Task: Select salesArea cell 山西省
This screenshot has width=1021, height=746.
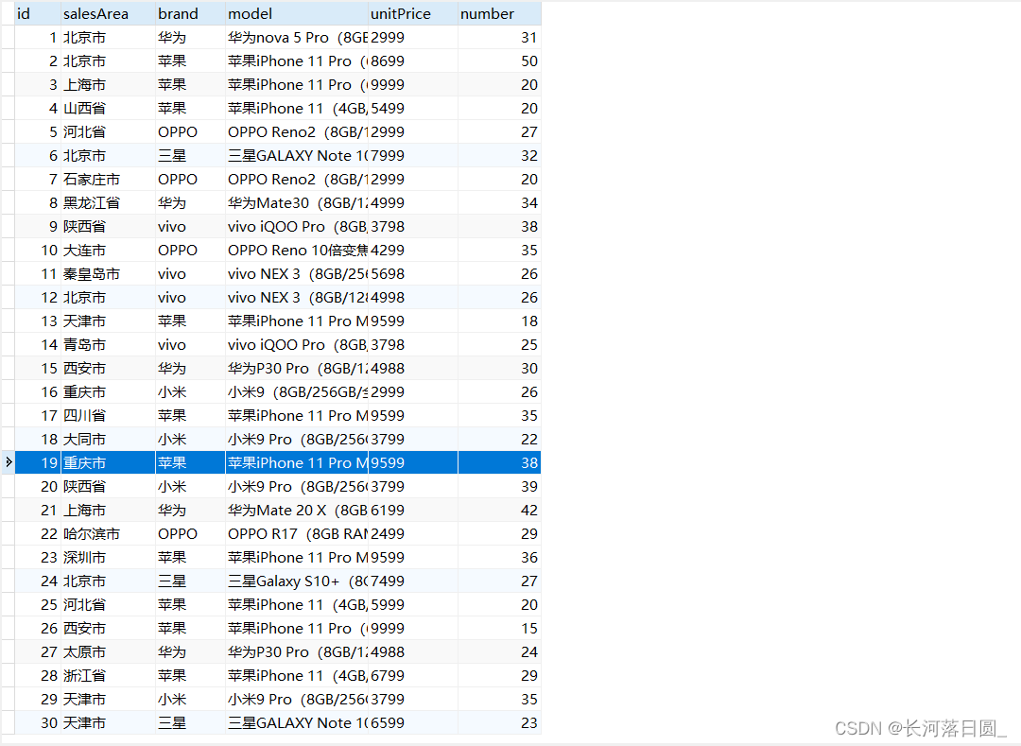Action: click(x=108, y=109)
